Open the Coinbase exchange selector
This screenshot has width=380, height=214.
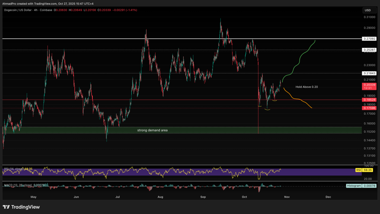pyautogui.click(x=46, y=10)
